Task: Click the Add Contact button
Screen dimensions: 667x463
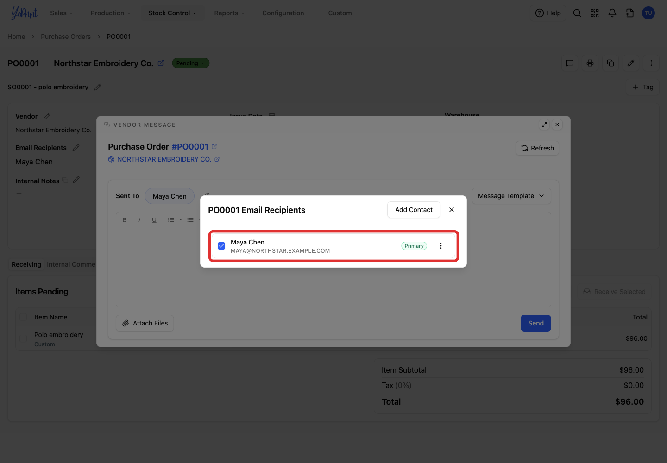Action: (414, 210)
